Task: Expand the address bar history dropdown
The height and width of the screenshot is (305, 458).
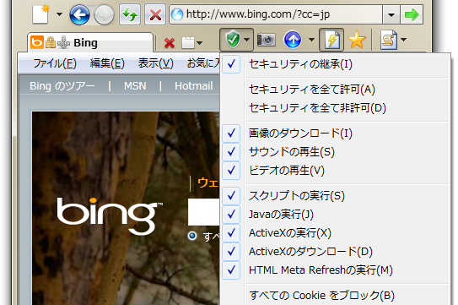Action: tap(391, 14)
